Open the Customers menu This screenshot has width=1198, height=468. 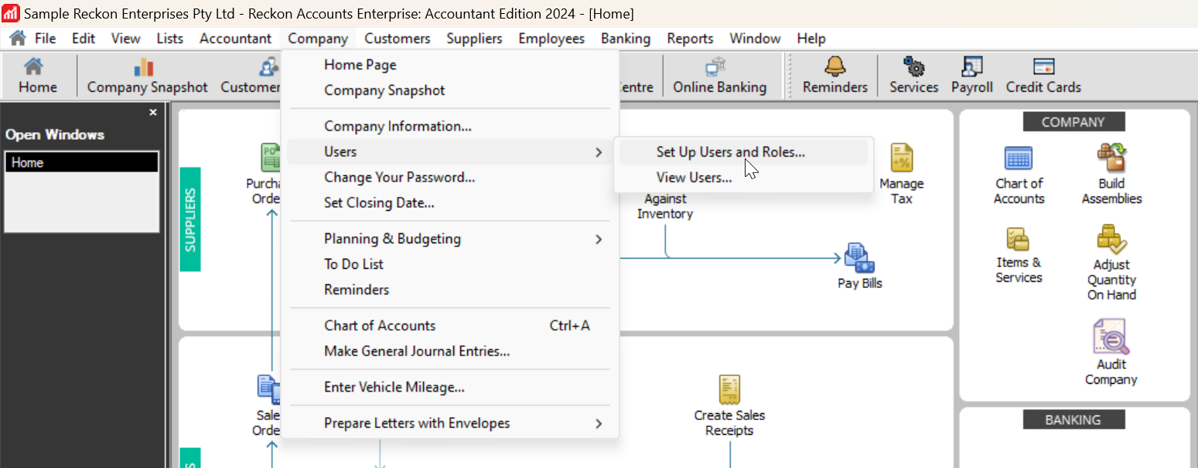point(398,38)
